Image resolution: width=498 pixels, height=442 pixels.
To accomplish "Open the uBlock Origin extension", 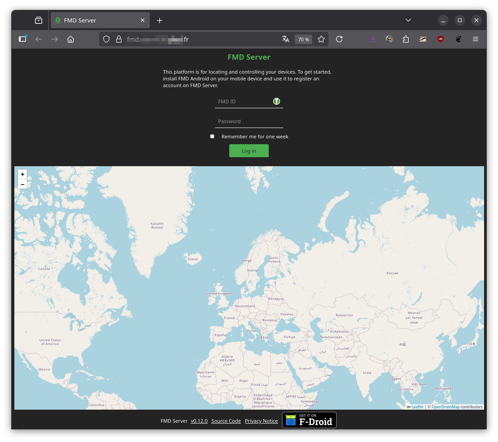I will 441,39.
